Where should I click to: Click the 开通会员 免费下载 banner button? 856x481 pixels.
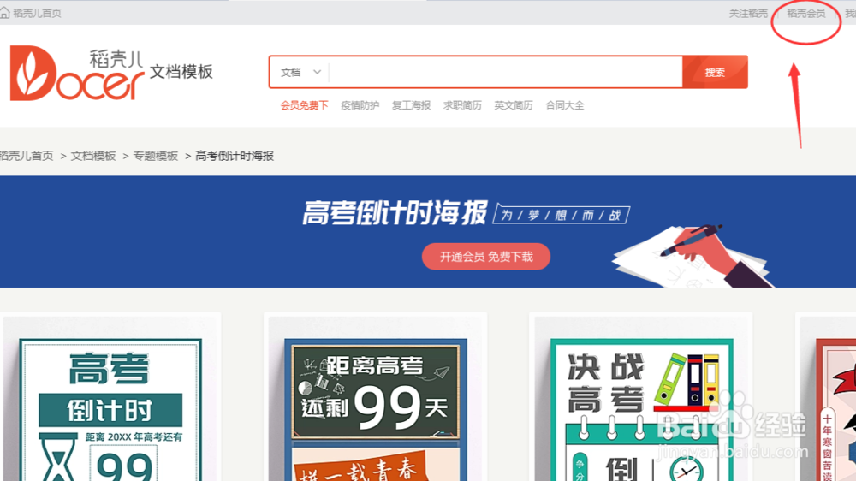click(x=486, y=257)
